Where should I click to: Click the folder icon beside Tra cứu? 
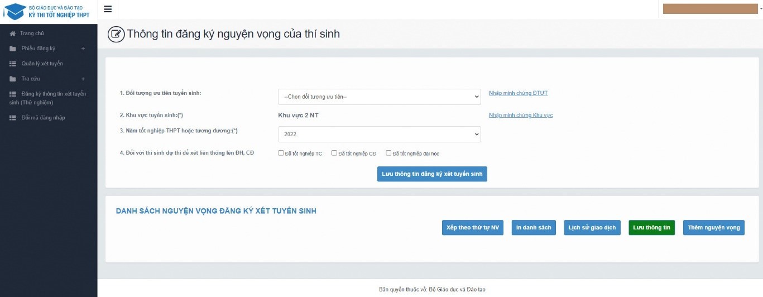coord(13,79)
